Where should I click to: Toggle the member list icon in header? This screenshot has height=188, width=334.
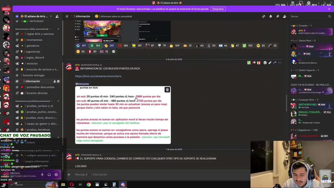click(285, 16)
